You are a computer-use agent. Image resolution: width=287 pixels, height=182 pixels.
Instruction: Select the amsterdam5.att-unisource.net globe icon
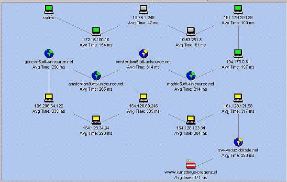pyautogui.click(x=143, y=54)
